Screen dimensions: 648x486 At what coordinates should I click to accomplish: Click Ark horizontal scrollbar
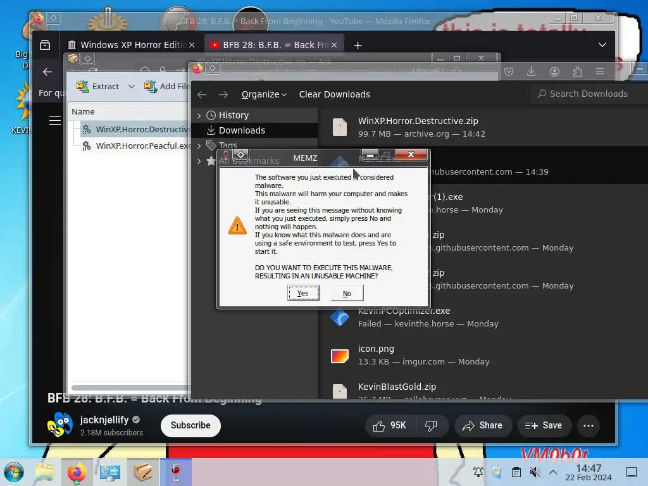[130, 388]
